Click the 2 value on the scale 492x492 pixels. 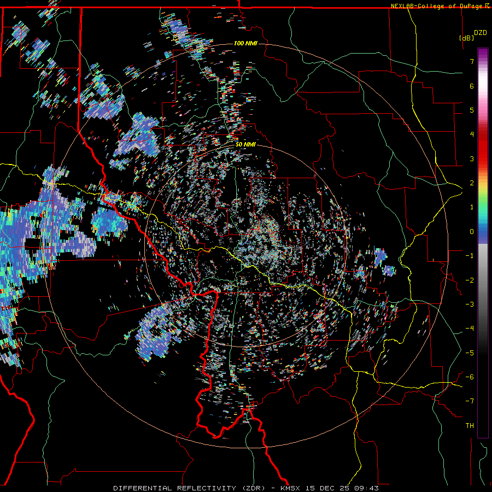472,183
